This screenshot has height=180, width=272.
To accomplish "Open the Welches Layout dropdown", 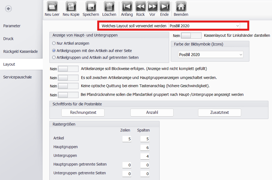I will point(204,26).
